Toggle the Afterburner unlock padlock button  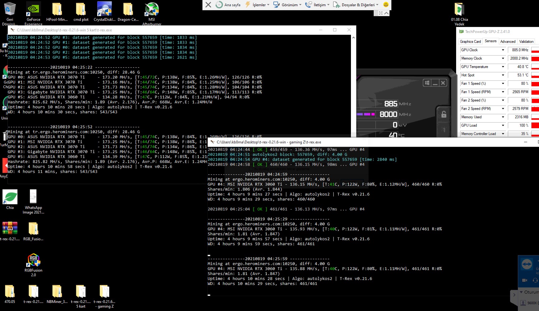(444, 114)
